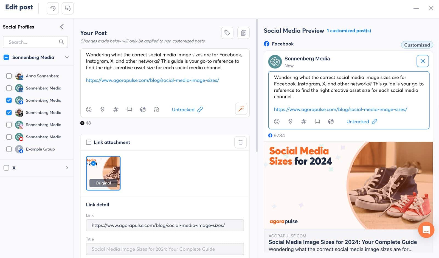Click the restore history icon next to Edit post
The image size is (439, 258).
(x=52, y=8)
